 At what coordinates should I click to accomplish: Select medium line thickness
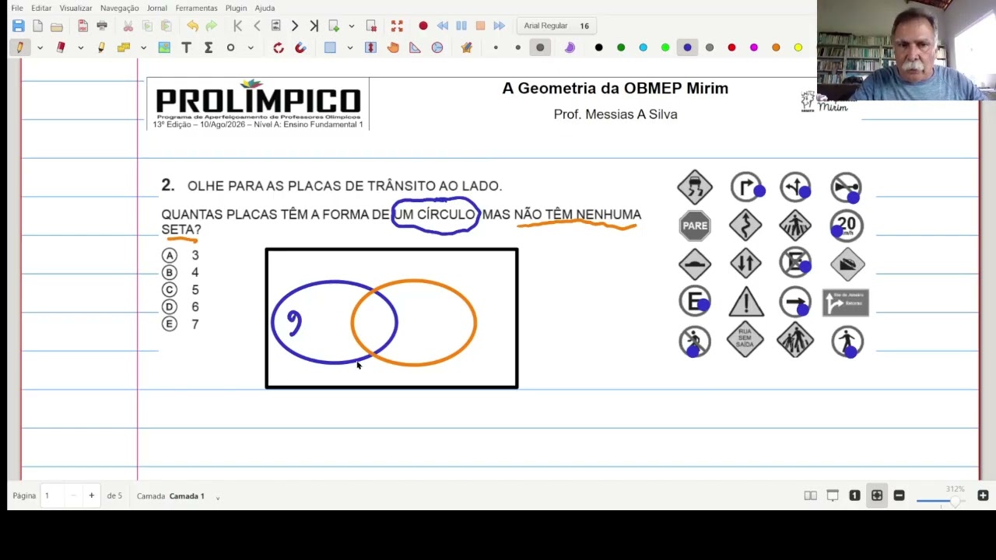[x=518, y=47]
